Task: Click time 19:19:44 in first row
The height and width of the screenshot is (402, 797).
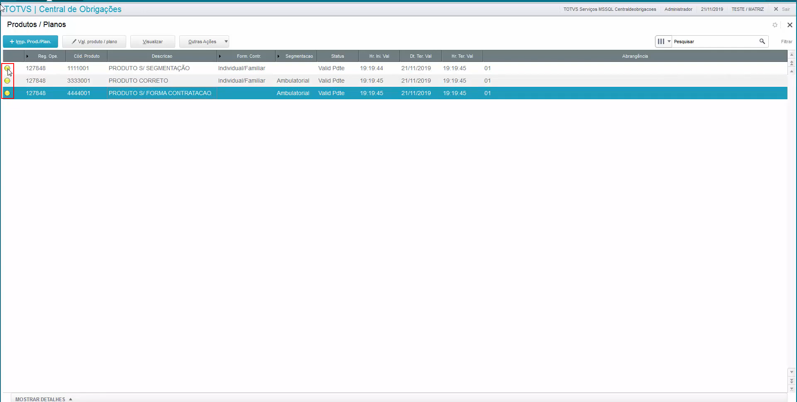Action: [x=372, y=68]
